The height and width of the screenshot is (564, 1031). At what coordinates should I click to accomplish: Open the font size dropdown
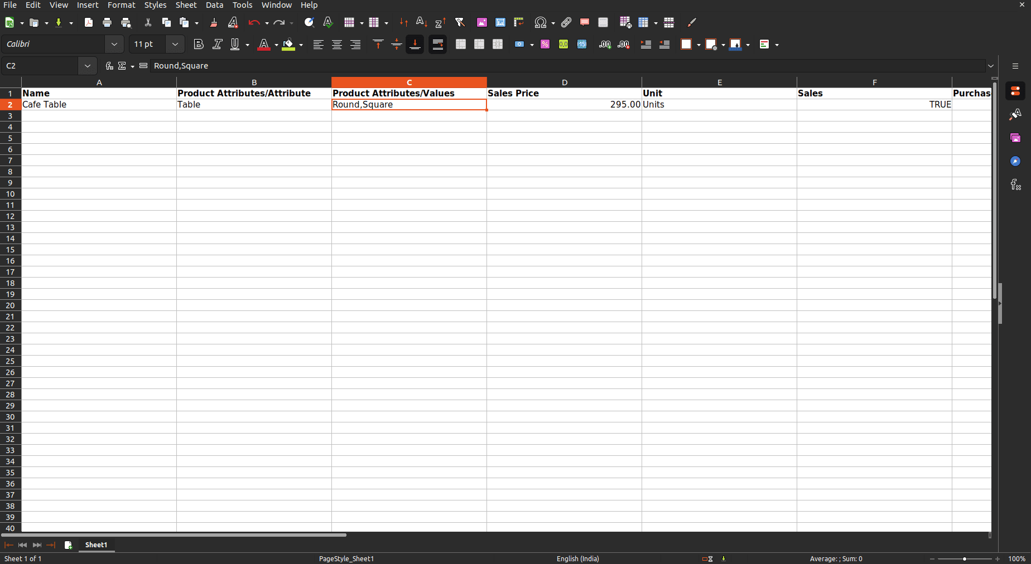(175, 43)
